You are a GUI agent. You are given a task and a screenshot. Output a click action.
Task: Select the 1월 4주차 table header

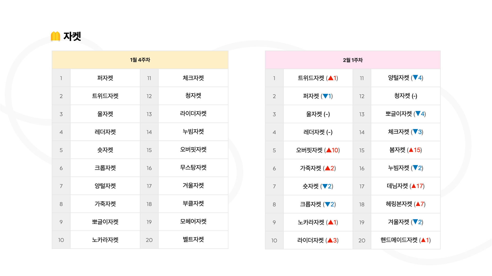(x=140, y=60)
